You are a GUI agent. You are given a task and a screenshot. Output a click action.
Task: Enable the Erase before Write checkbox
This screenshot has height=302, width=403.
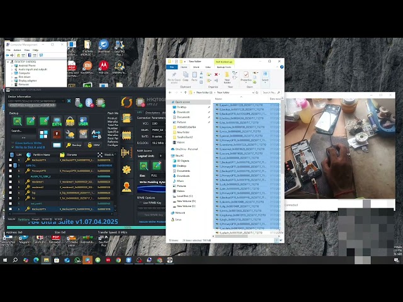pyautogui.click(x=13, y=143)
